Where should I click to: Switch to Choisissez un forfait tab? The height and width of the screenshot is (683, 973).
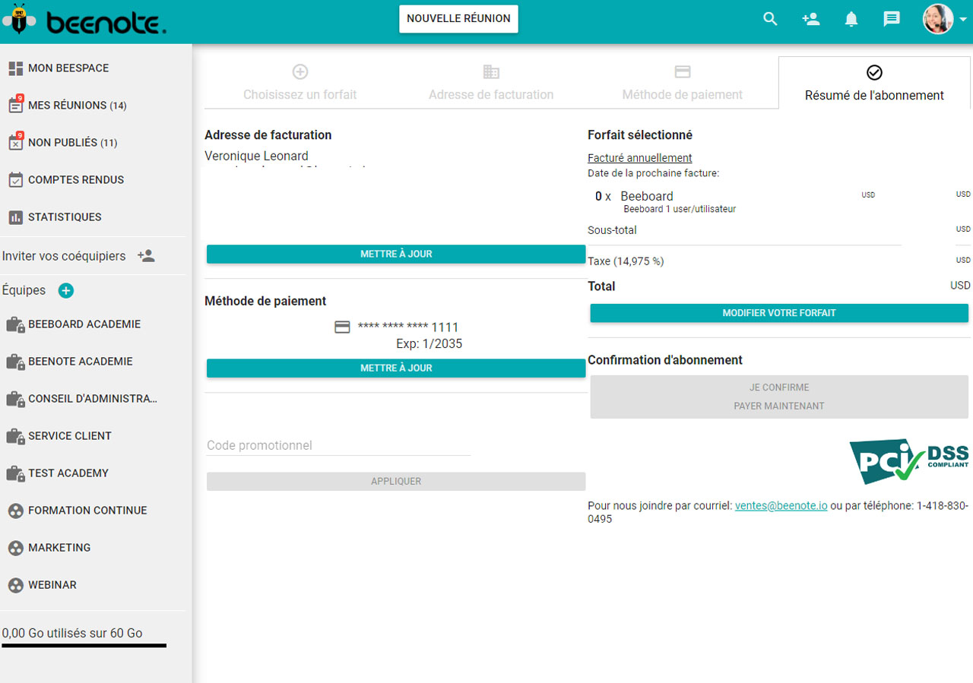click(300, 83)
